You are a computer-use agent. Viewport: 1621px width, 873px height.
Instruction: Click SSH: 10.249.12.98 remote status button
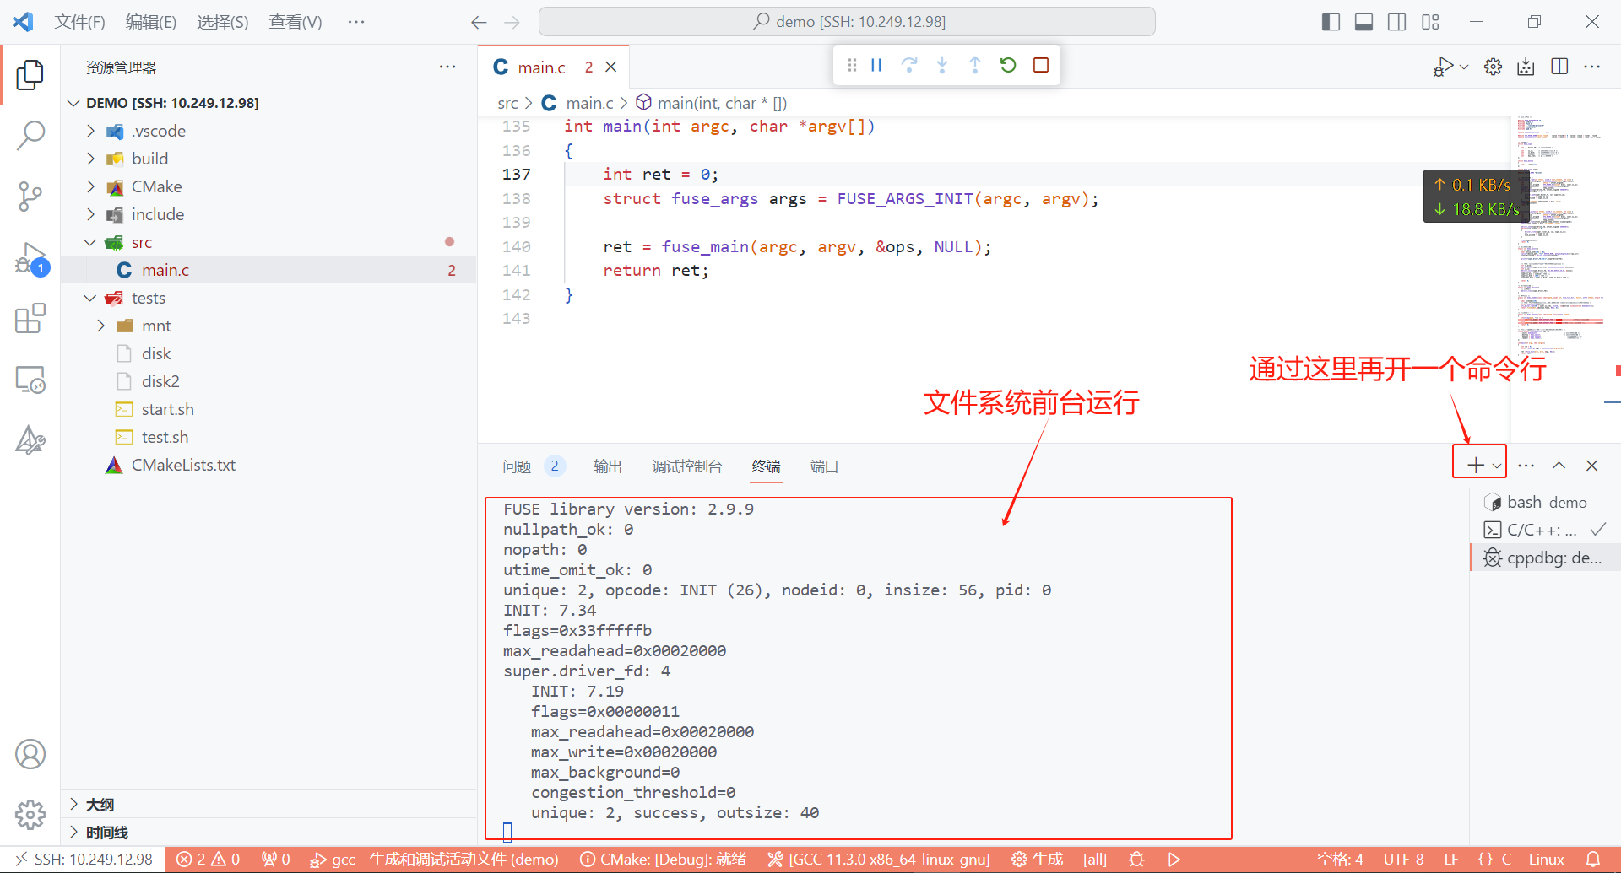(84, 859)
